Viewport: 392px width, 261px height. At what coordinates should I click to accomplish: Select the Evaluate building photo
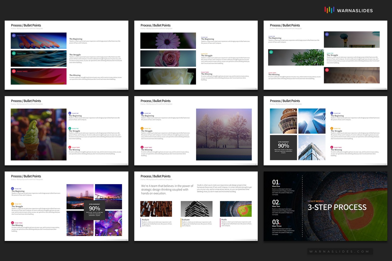[x=197, y=208]
